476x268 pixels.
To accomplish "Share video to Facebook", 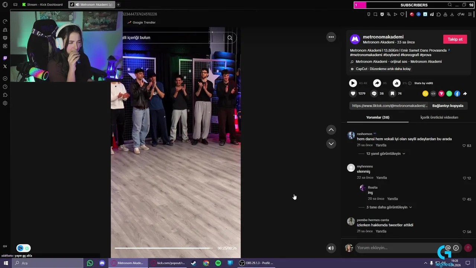I will click(457, 93).
